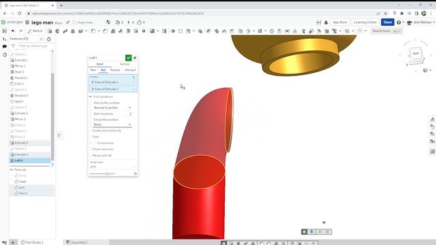Image resolution: width=436 pixels, height=245 pixels.
Task: Select Part 4 in Parts list
Action: (23, 193)
